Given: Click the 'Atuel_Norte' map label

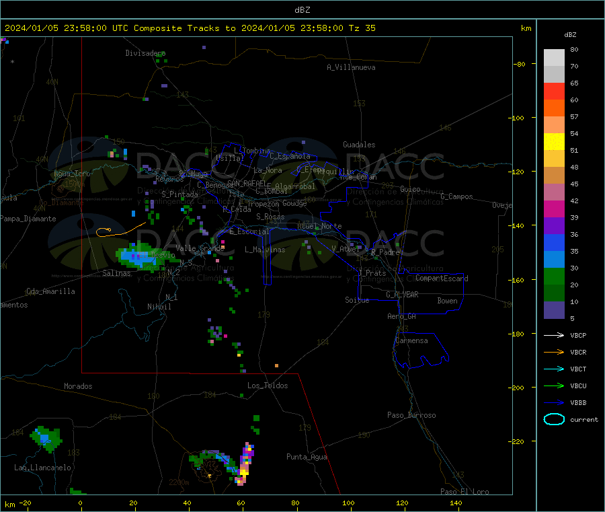Looking at the screenshot, I should (319, 226).
